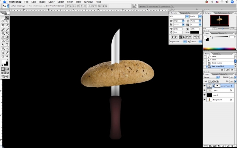Select the Shape tool
This screenshot has width=237, height=148.
[7, 48]
